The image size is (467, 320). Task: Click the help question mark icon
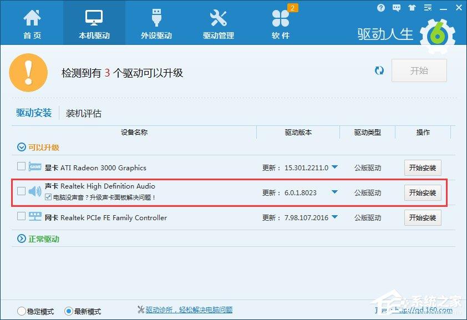click(x=380, y=8)
